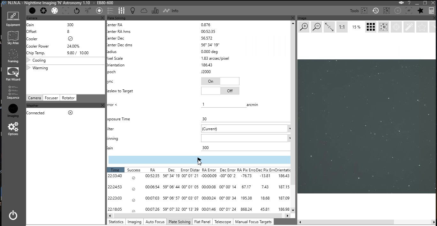Open the calculator tool icon
The image size is (437, 226).
coord(431,11)
